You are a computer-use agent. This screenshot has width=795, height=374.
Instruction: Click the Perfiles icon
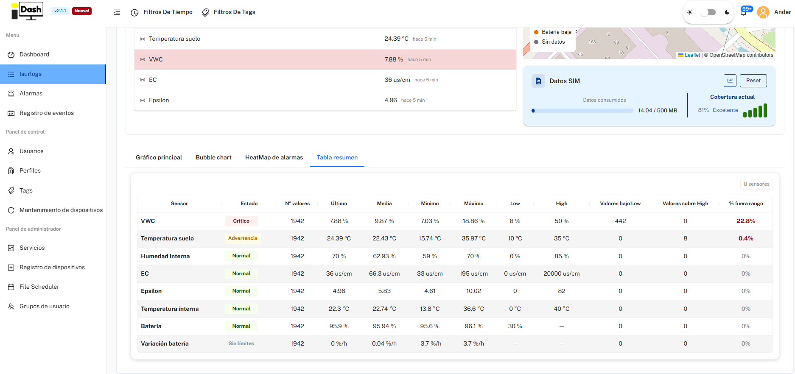point(11,170)
